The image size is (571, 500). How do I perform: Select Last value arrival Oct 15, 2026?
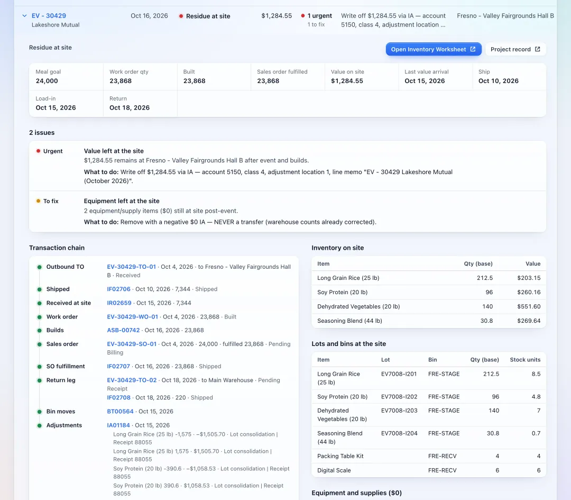coord(425,81)
